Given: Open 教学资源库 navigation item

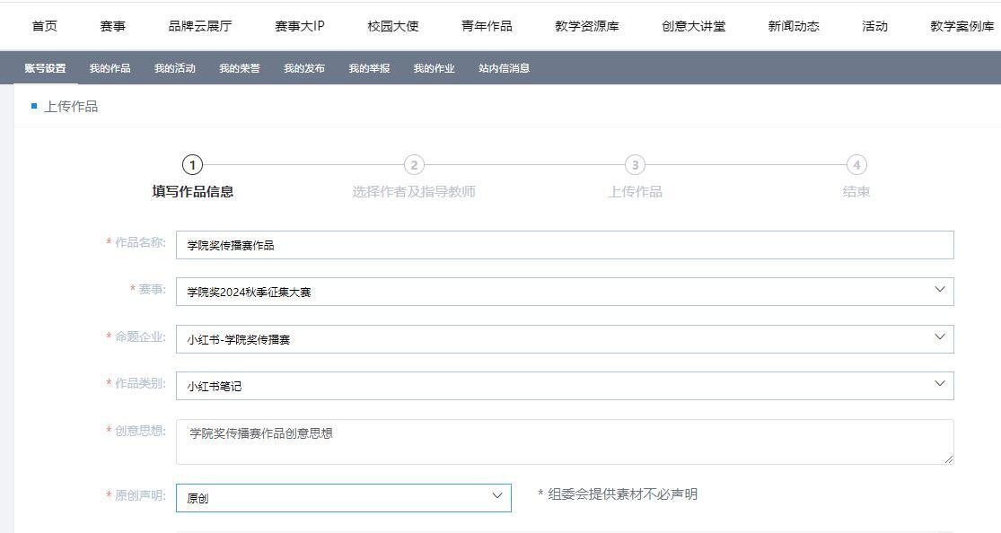Looking at the screenshot, I should click(587, 26).
